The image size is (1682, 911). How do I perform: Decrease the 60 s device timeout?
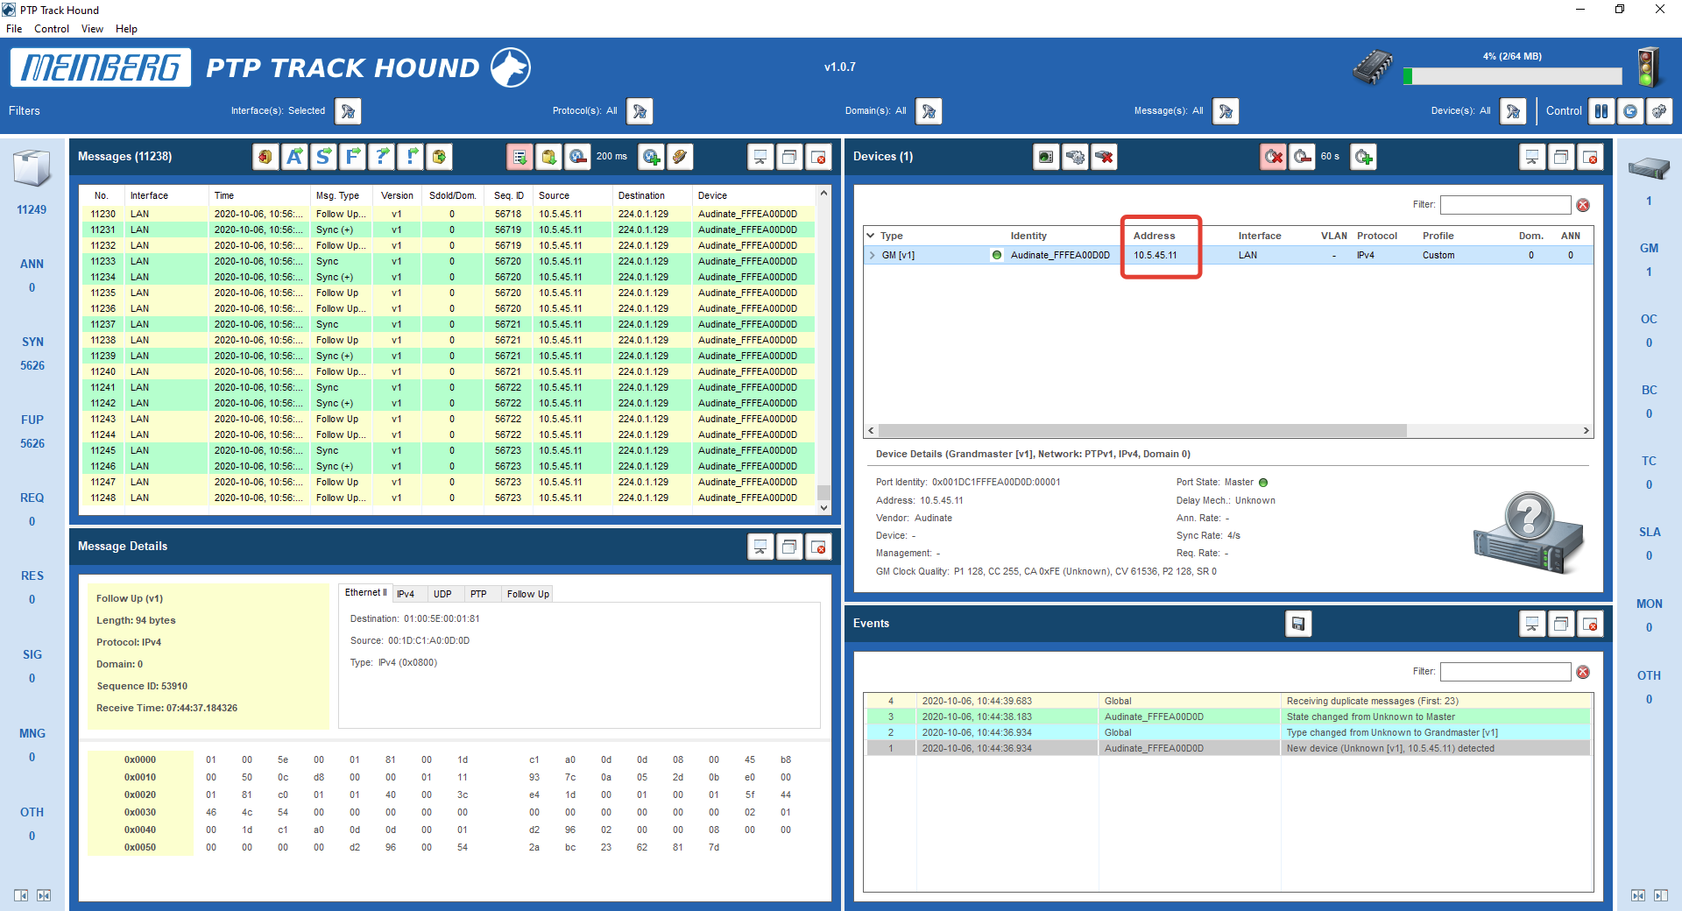click(x=1303, y=157)
